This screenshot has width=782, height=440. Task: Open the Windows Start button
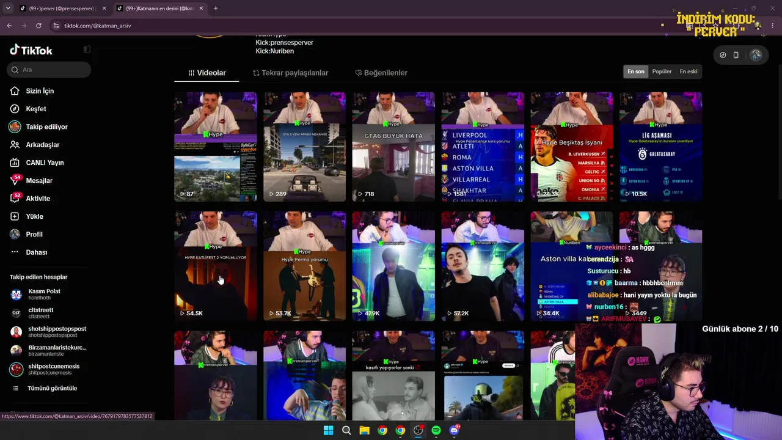328,430
